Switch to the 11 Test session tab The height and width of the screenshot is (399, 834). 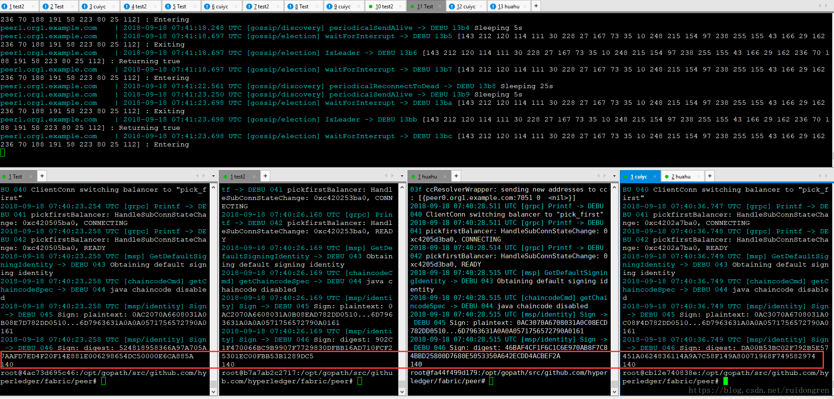click(x=426, y=7)
